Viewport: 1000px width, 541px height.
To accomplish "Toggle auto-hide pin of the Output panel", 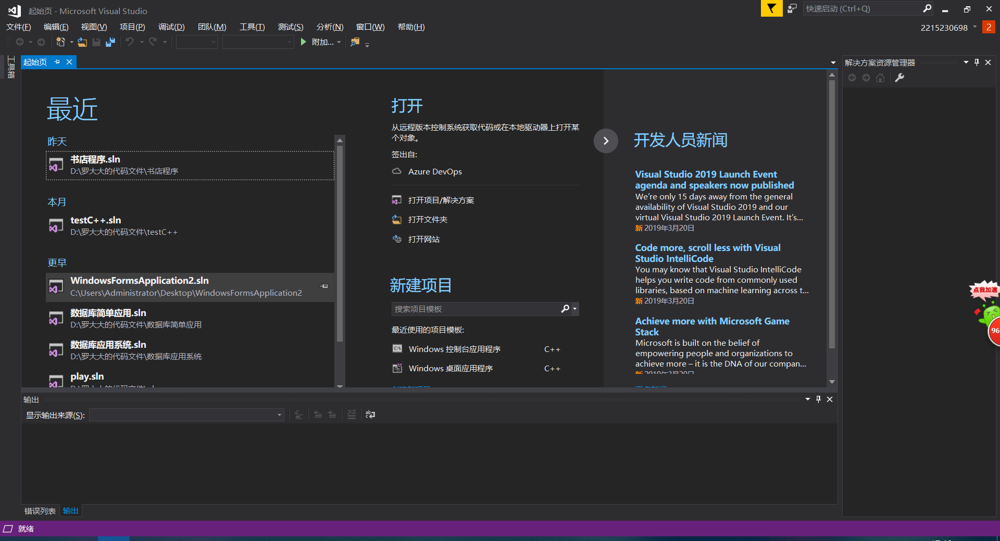I will tap(818, 399).
